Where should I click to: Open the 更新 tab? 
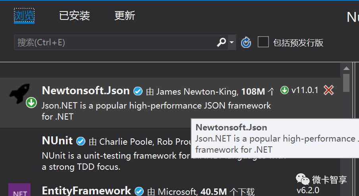(125, 16)
